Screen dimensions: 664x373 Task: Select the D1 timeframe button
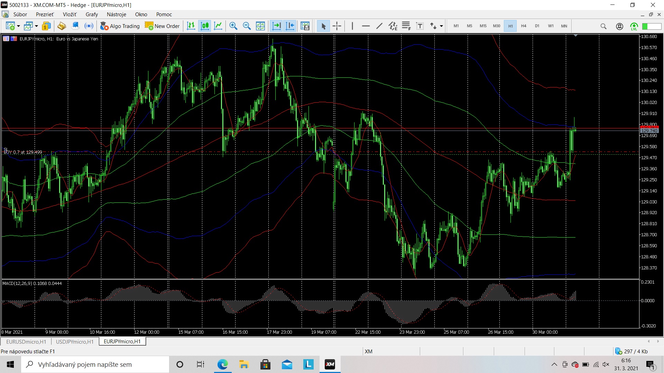pos(537,26)
